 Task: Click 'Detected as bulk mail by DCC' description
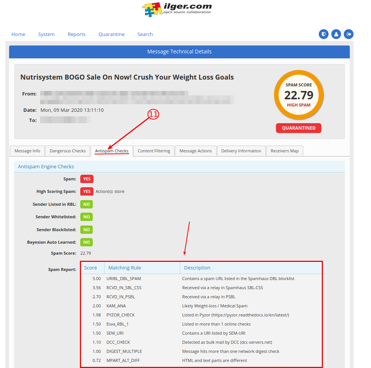(x=227, y=343)
